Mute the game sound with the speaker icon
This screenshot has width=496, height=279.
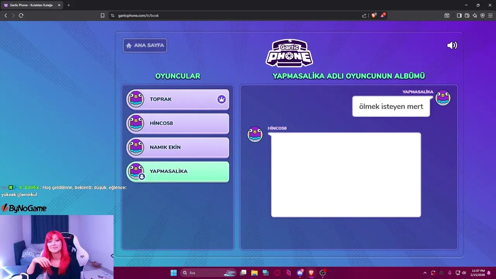(x=452, y=45)
